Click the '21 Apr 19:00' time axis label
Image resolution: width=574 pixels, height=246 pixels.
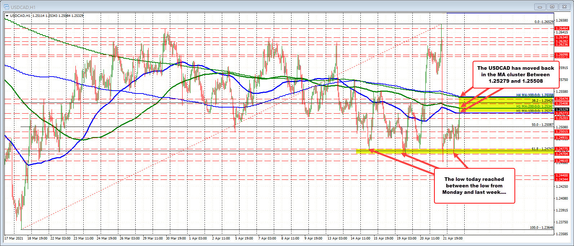click(x=453, y=238)
